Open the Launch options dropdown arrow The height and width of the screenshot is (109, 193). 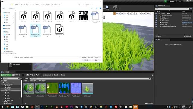click(x=119, y=8)
